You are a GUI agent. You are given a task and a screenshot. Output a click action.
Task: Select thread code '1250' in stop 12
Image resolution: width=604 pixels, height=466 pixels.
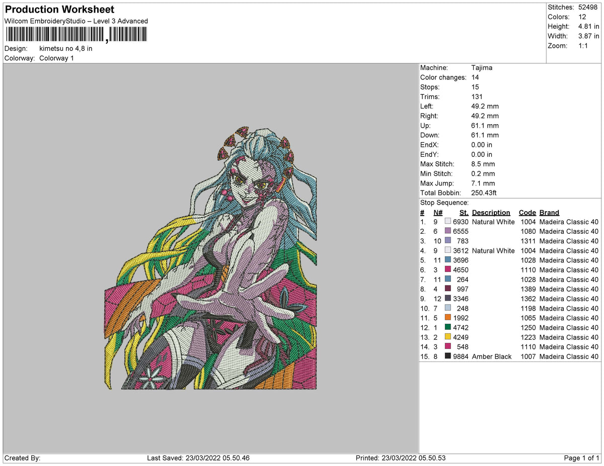[x=528, y=327]
